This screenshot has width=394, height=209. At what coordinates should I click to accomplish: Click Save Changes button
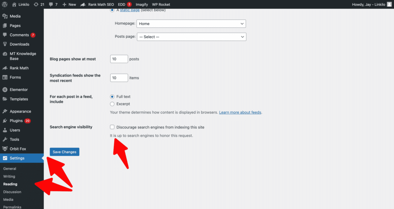click(65, 152)
